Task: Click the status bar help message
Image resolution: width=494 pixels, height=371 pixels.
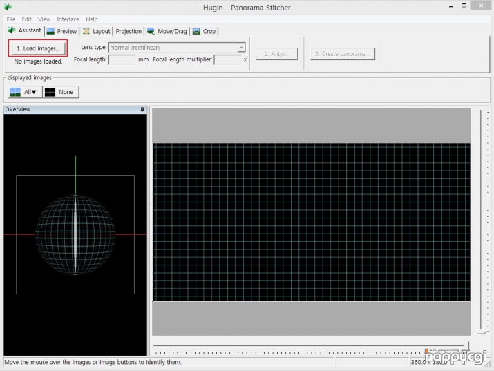Action: tap(93, 362)
